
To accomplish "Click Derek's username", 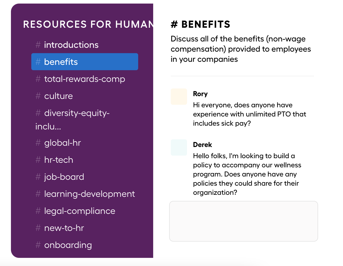I will (x=202, y=145).
